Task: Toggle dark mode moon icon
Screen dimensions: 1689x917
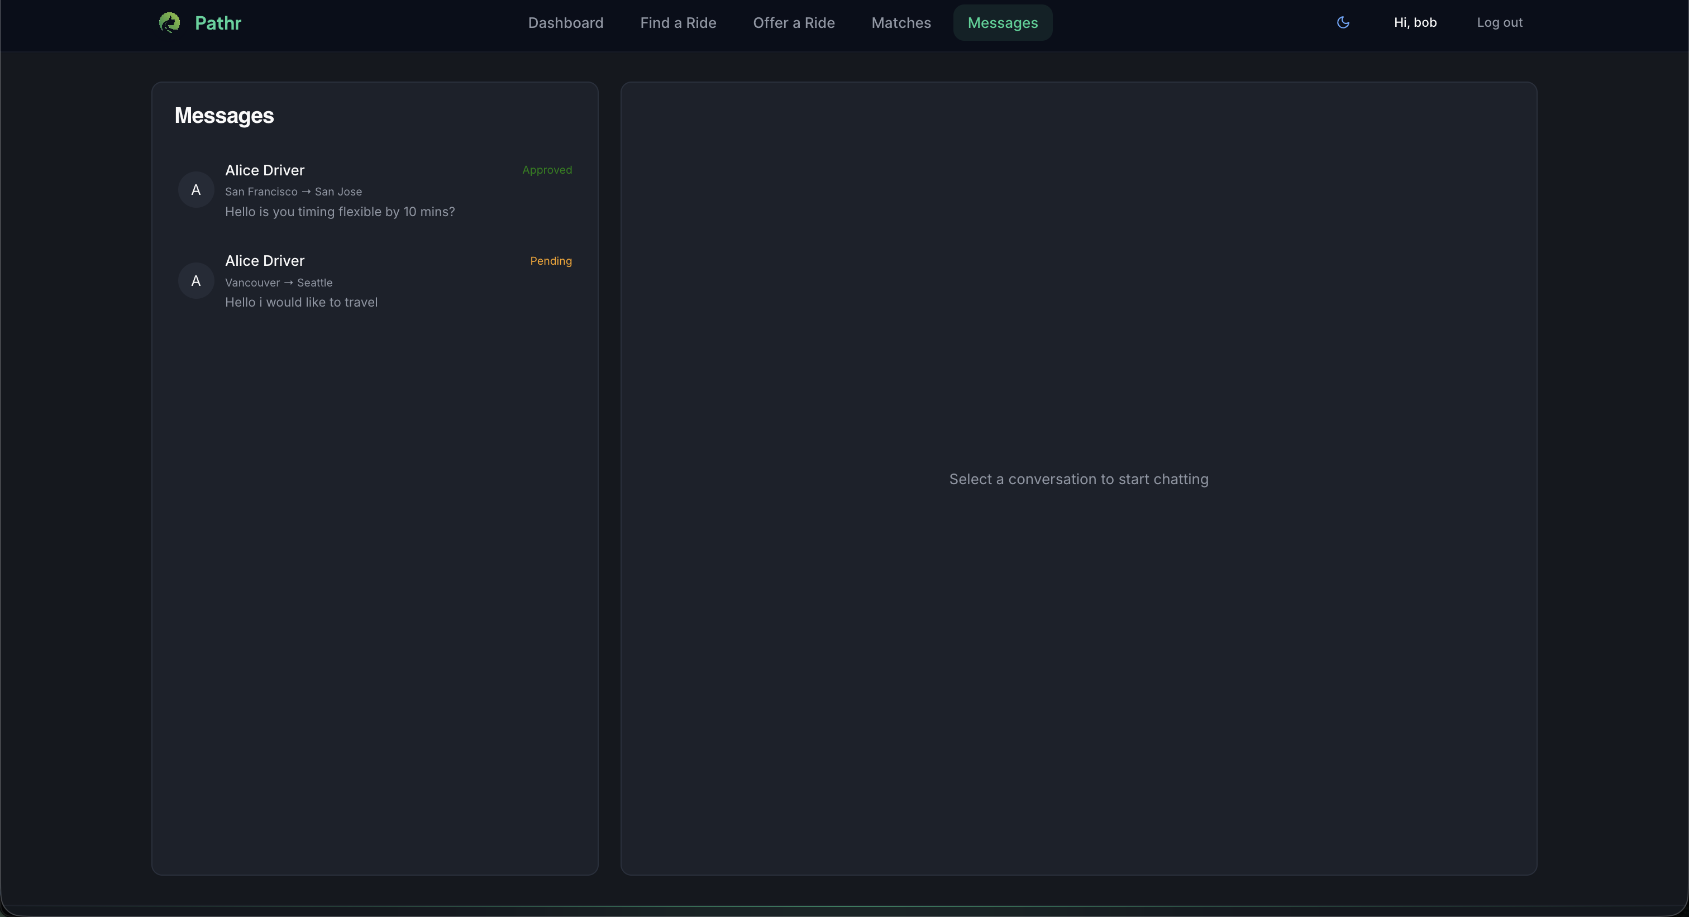Action: 1343,22
